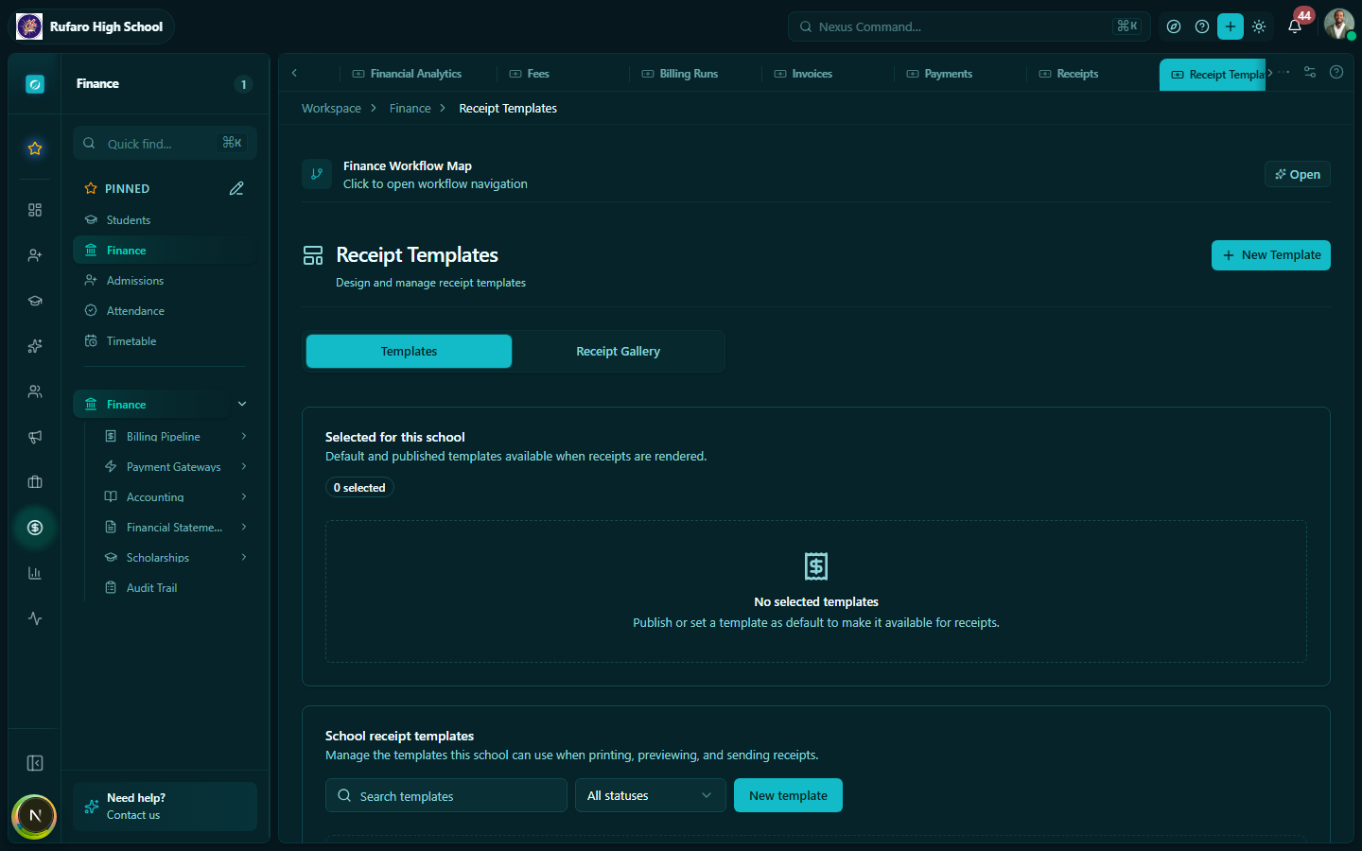Switch to the Fees tab

click(530, 74)
